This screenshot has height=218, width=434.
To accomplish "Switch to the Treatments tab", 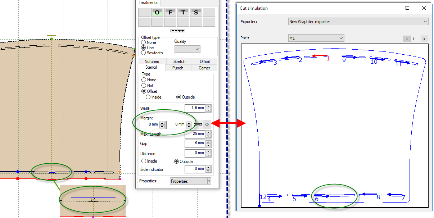I will (x=148, y=3).
